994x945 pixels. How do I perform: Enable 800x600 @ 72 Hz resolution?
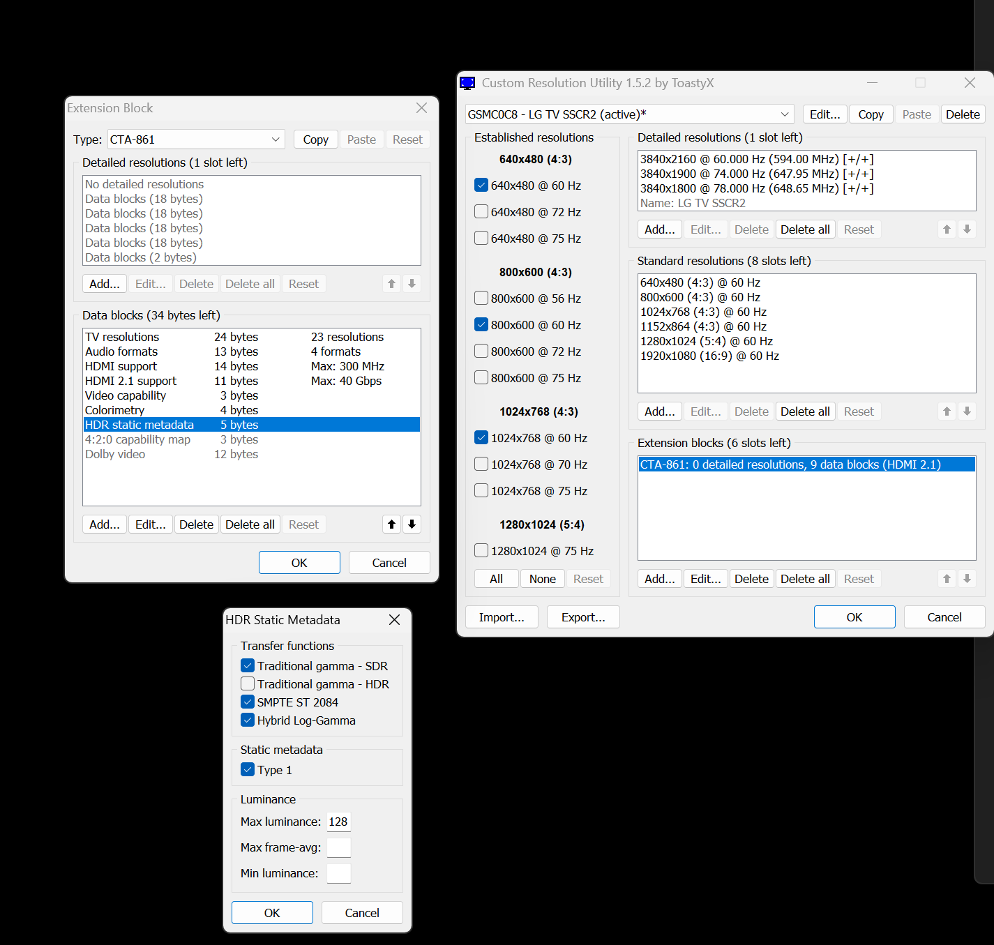(x=481, y=351)
